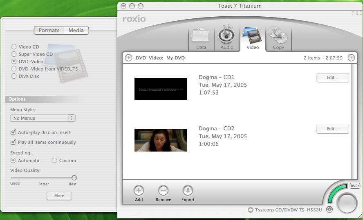This screenshot has width=363, height=220.
Task: Eject disc from Tsstcorp recorder
Action: coord(250,210)
